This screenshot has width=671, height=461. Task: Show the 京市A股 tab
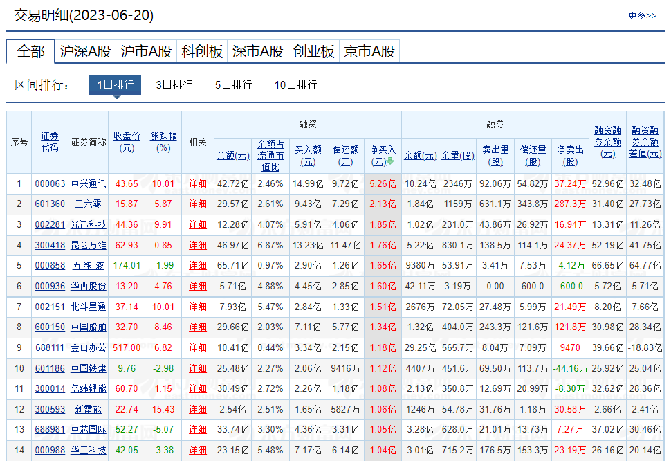point(369,51)
